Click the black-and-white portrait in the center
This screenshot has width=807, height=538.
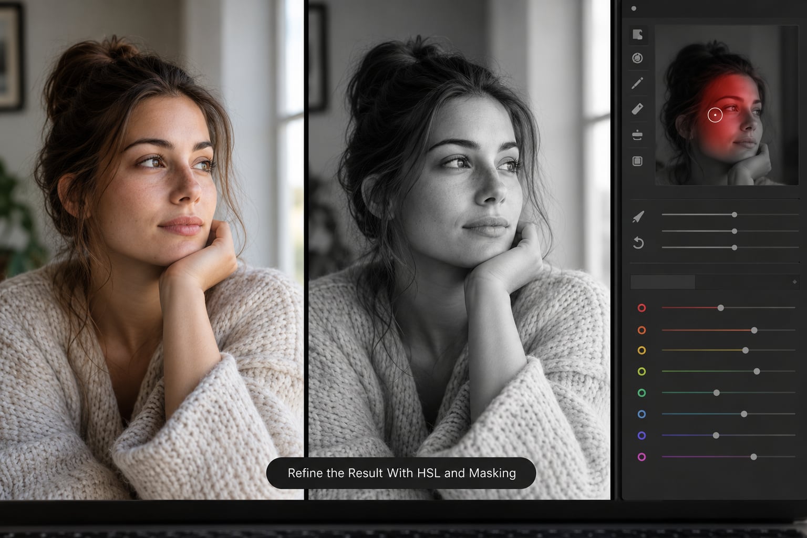tap(460, 250)
